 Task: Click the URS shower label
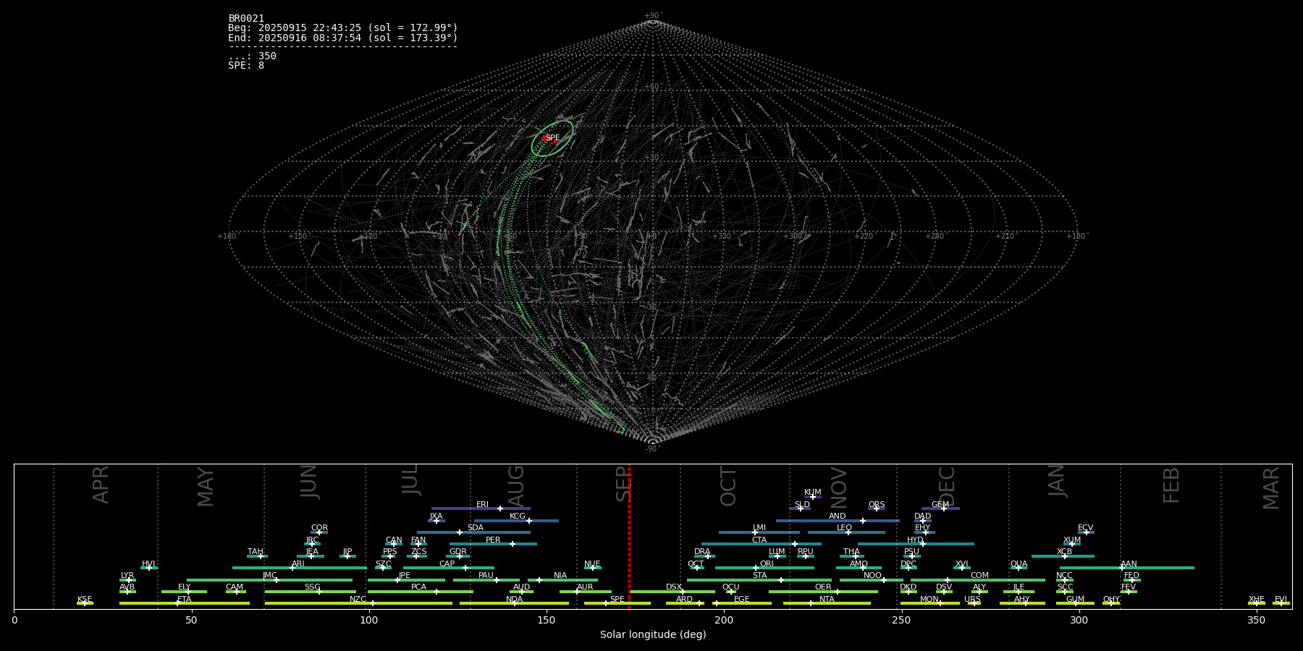coord(972,599)
